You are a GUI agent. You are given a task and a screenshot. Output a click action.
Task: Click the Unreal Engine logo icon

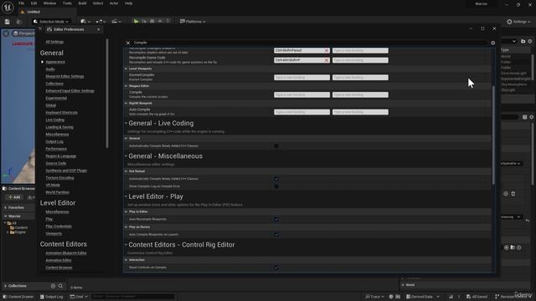pos(8,7)
